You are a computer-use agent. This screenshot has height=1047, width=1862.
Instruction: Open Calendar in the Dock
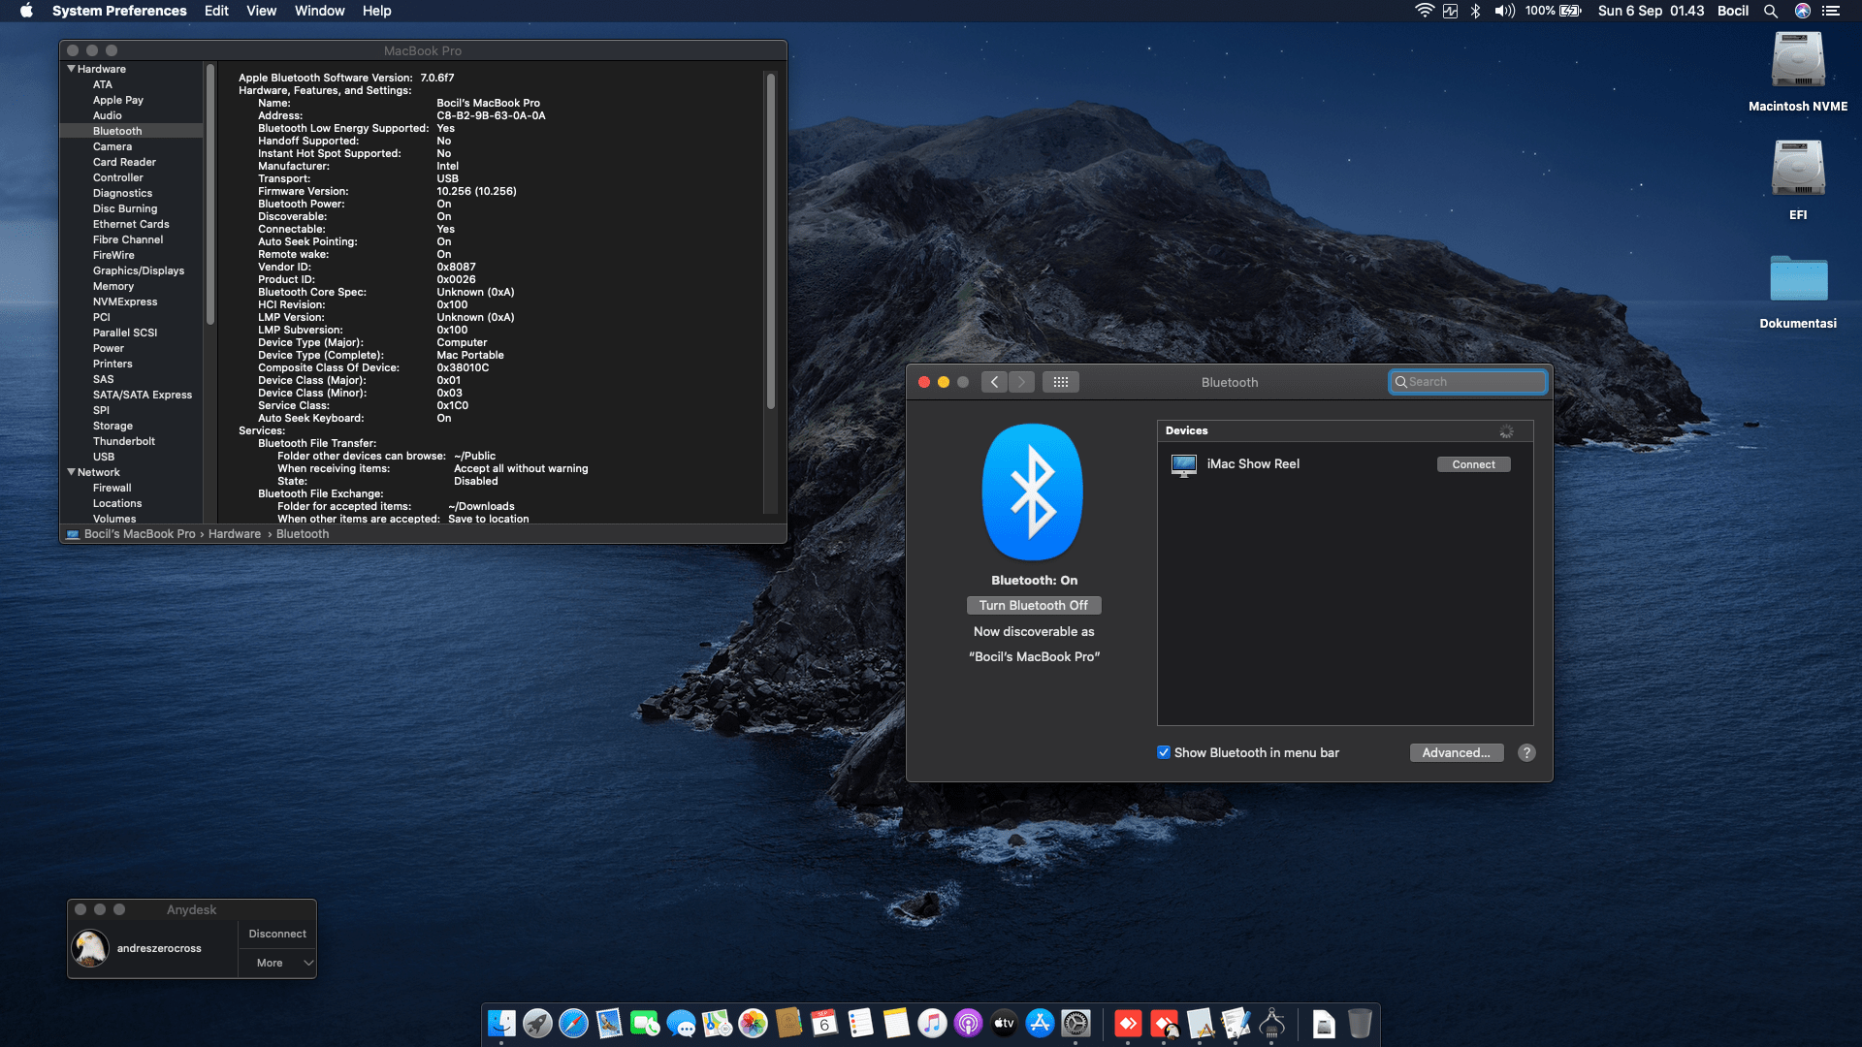(x=824, y=1023)
